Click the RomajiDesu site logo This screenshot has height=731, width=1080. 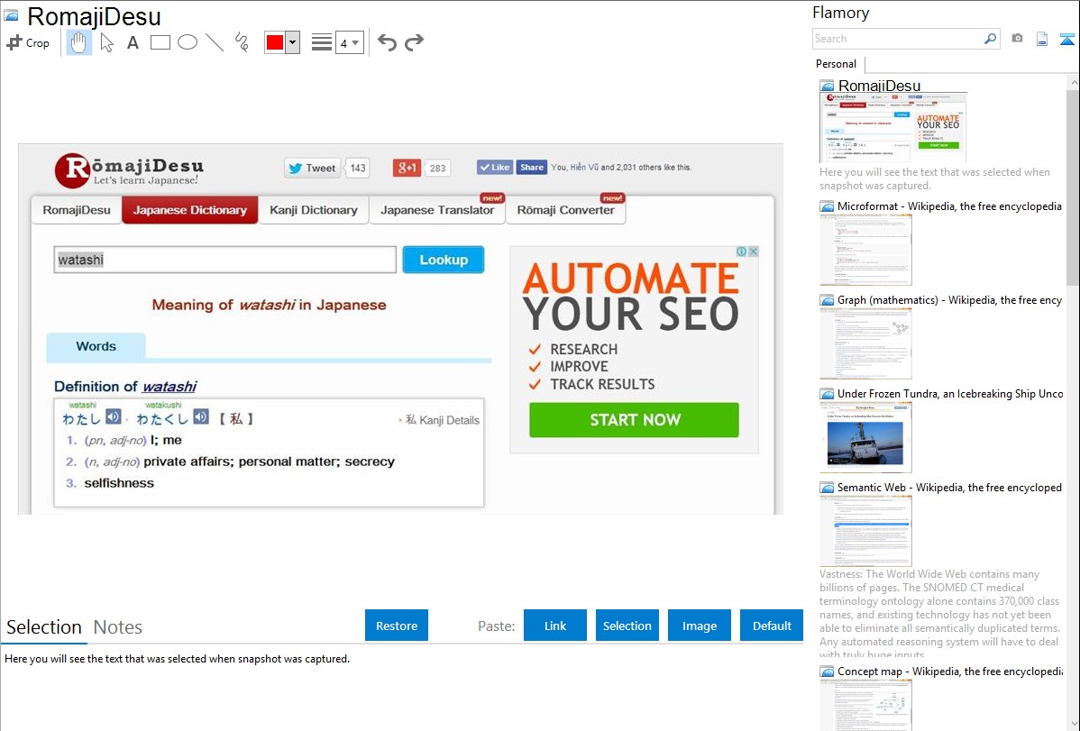click(130, 170)
